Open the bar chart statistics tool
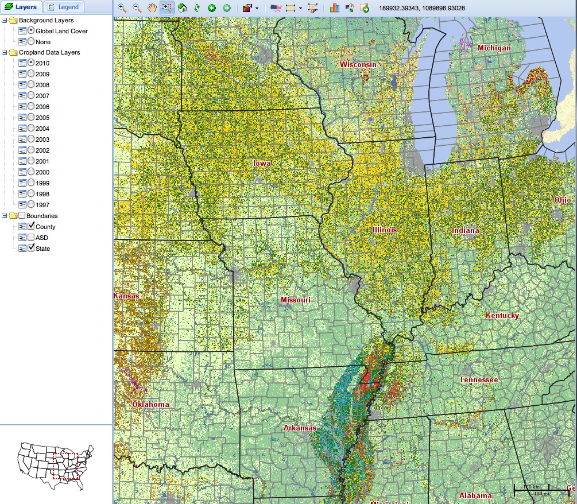The width and height of the screenshot is (577, 504). point(335,7)
